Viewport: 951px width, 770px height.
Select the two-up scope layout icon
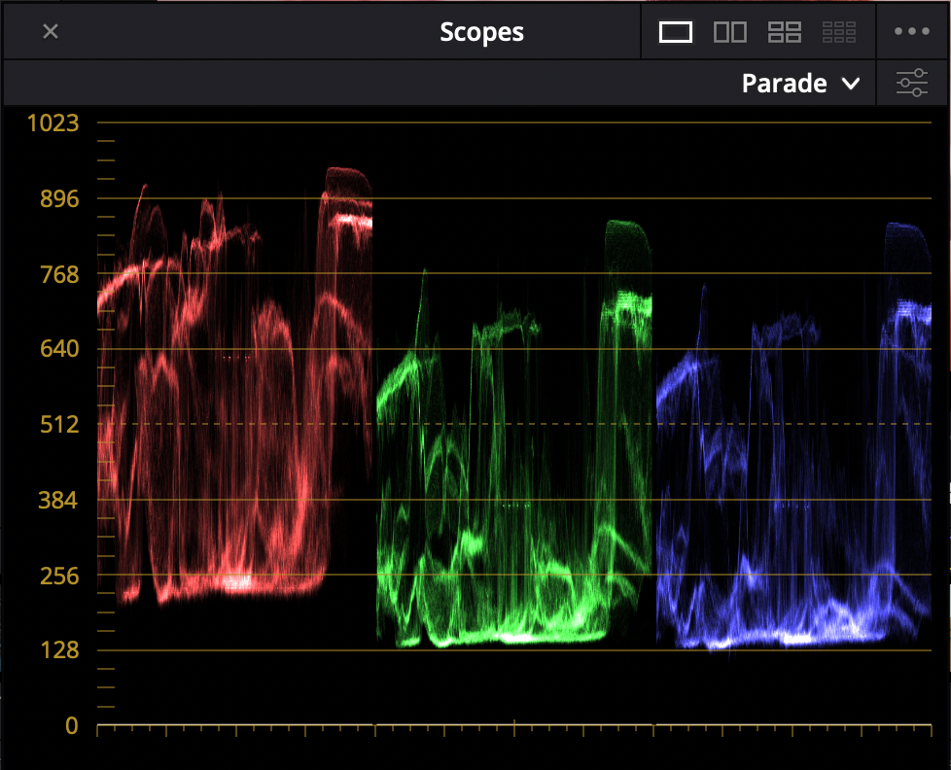[729, 32]
